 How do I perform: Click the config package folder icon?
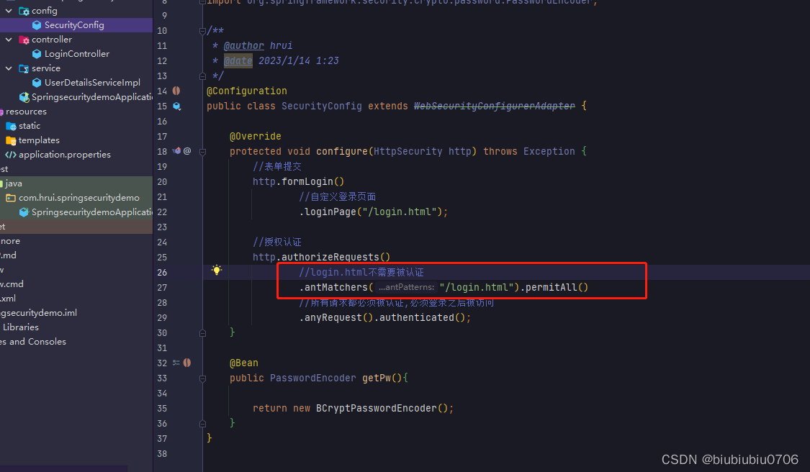24,11
